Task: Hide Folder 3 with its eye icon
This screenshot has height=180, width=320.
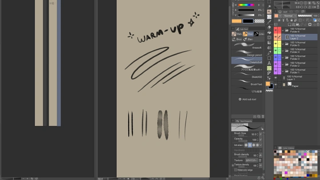Action: tap(276, 57)
